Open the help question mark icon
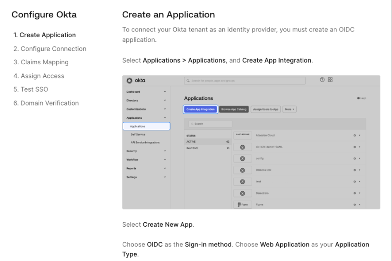The width and height of the screenshot is (392, 261). coord(322,80)
